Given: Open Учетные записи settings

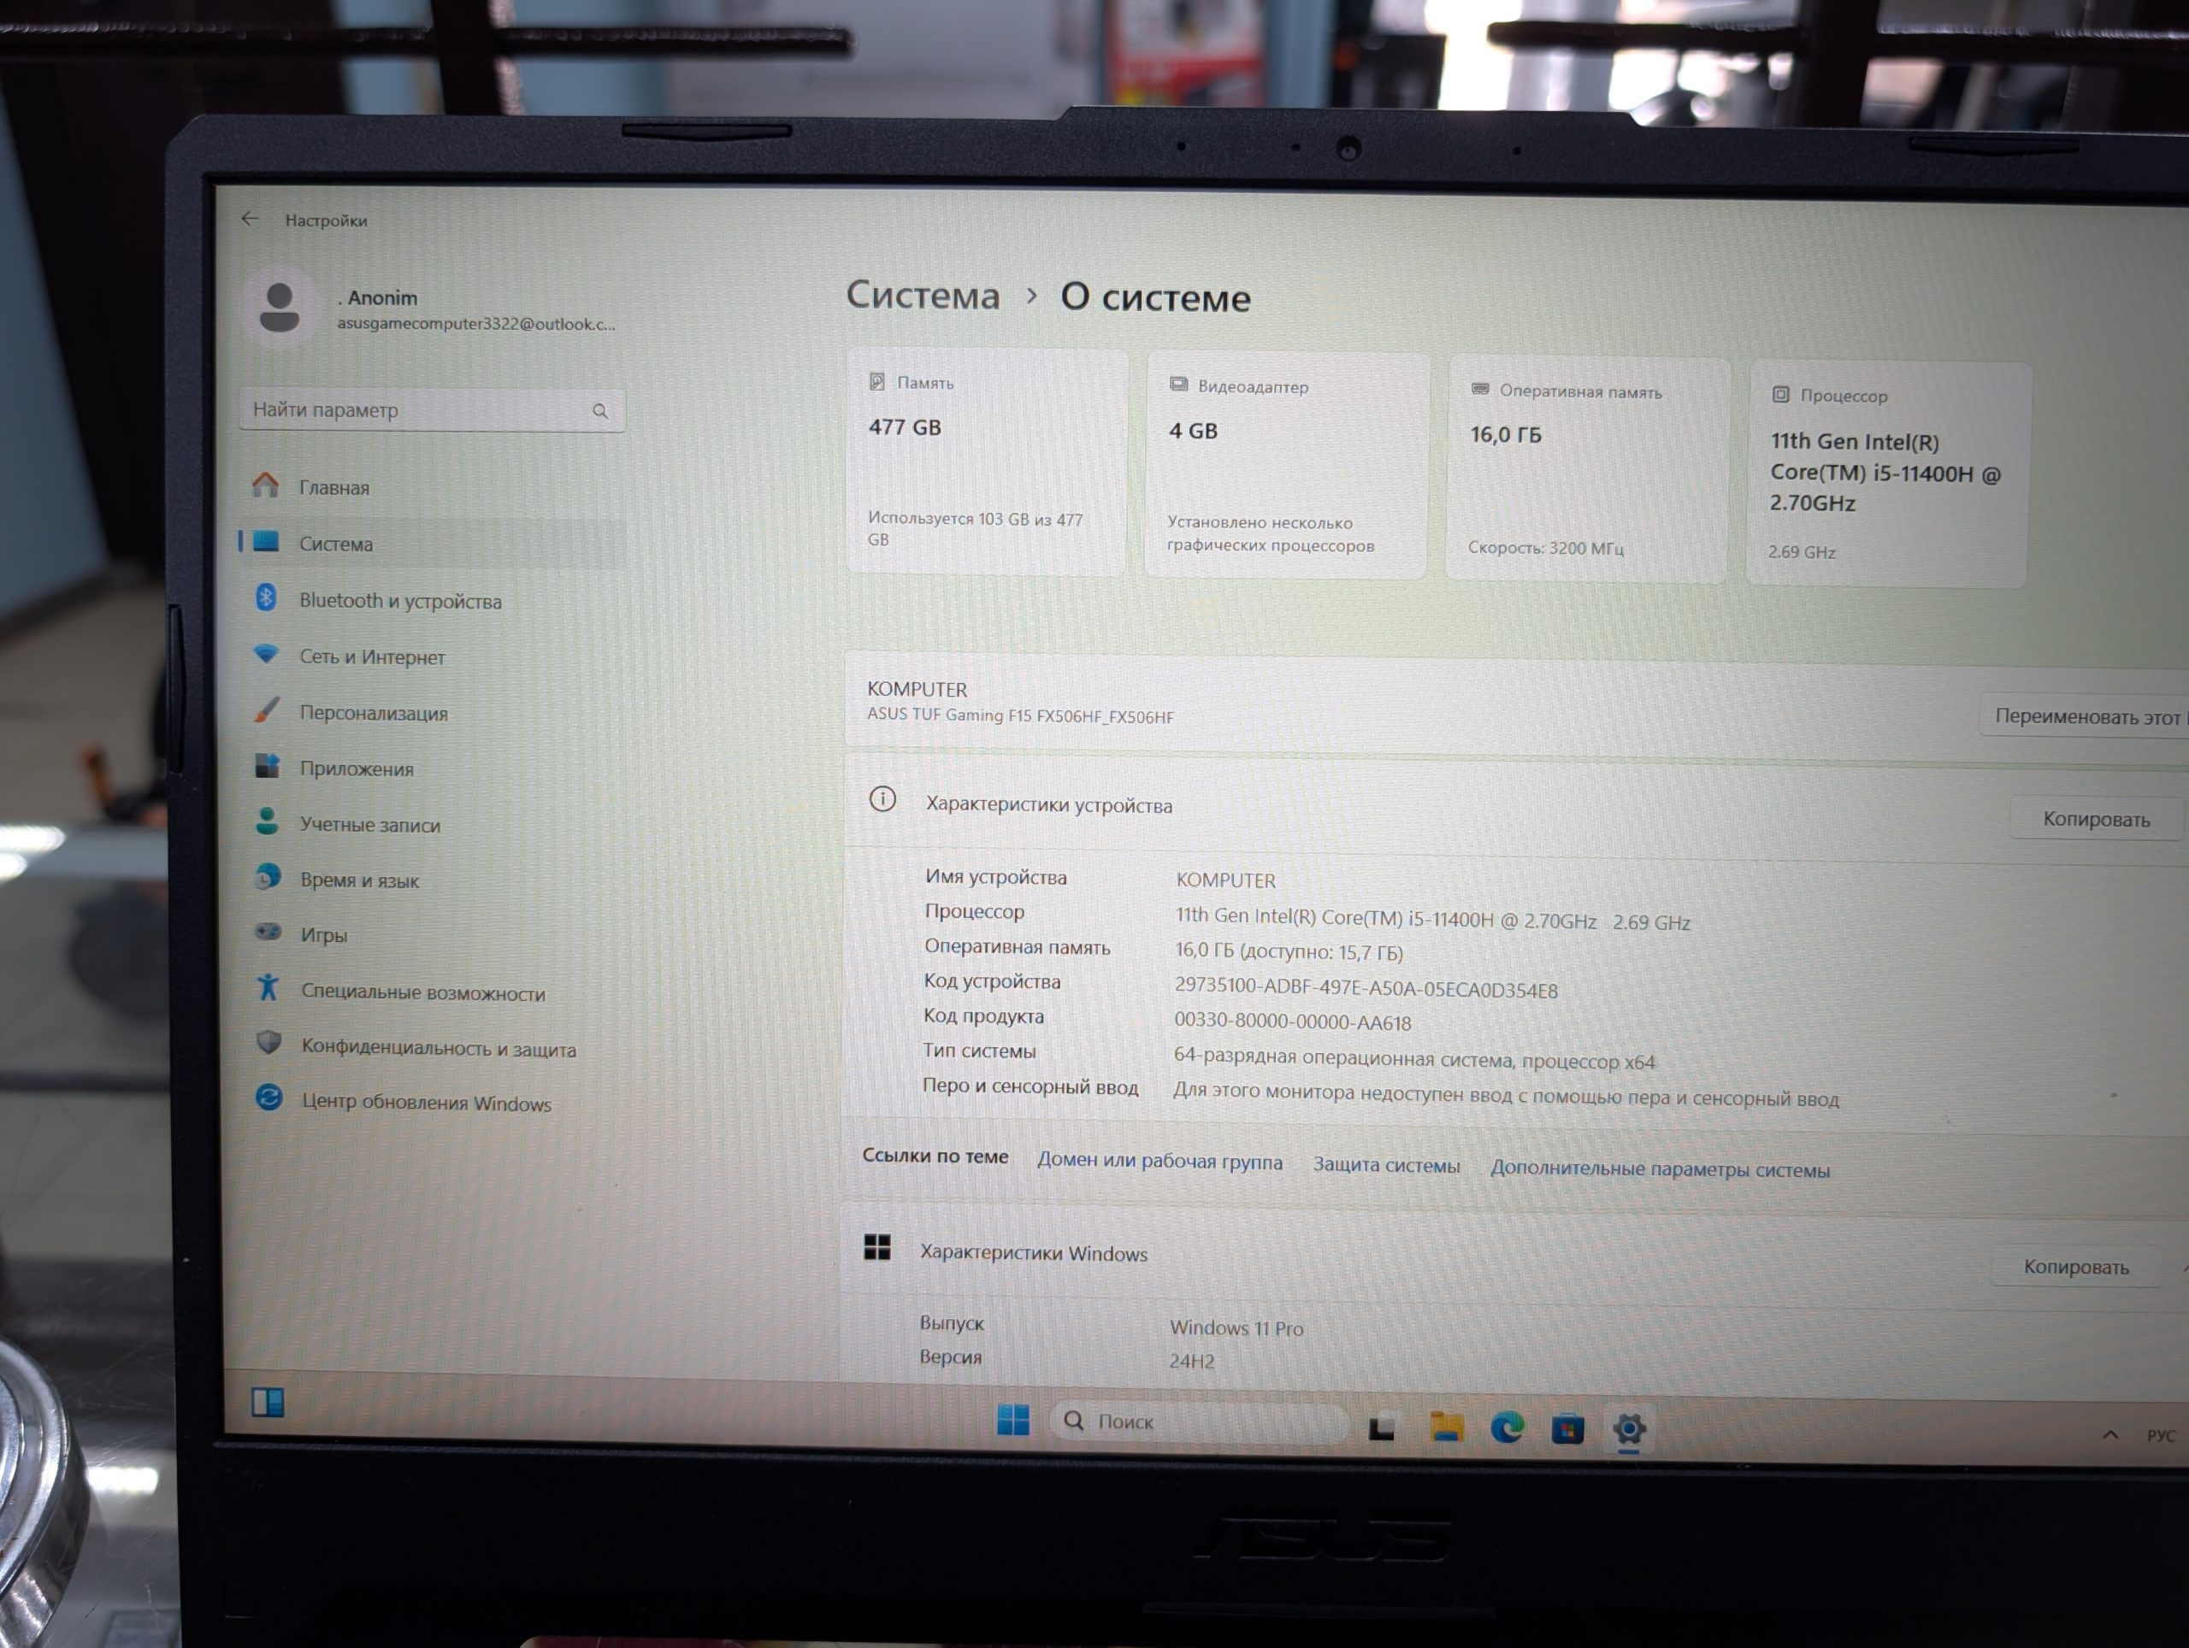Looking at the screenshot, I should (369, 825).
